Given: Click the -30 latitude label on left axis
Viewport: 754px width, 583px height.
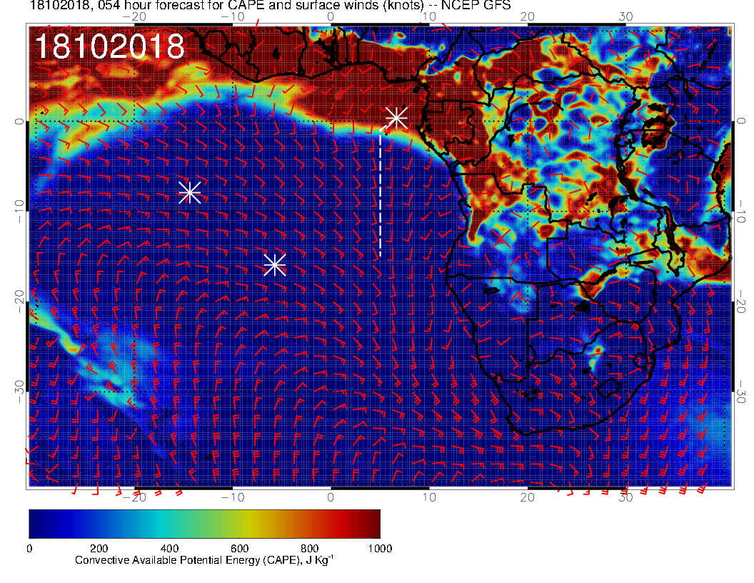Looking at the screenshot, I should (x=19, y=392).
